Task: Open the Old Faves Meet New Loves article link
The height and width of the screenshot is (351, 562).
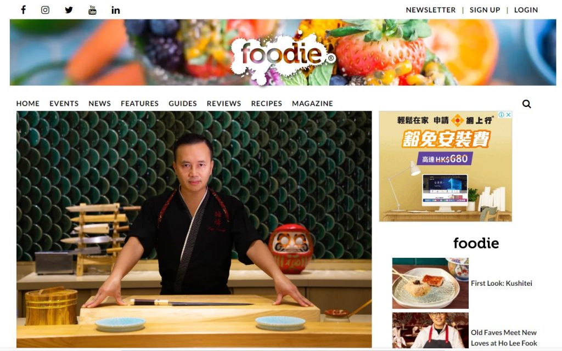Action: tap(504, 338)
